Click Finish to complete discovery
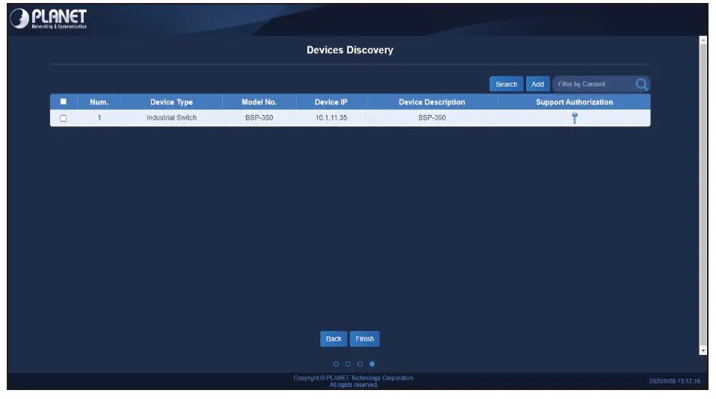This screenshot has width=716, height=399. (x=364, y=338)
